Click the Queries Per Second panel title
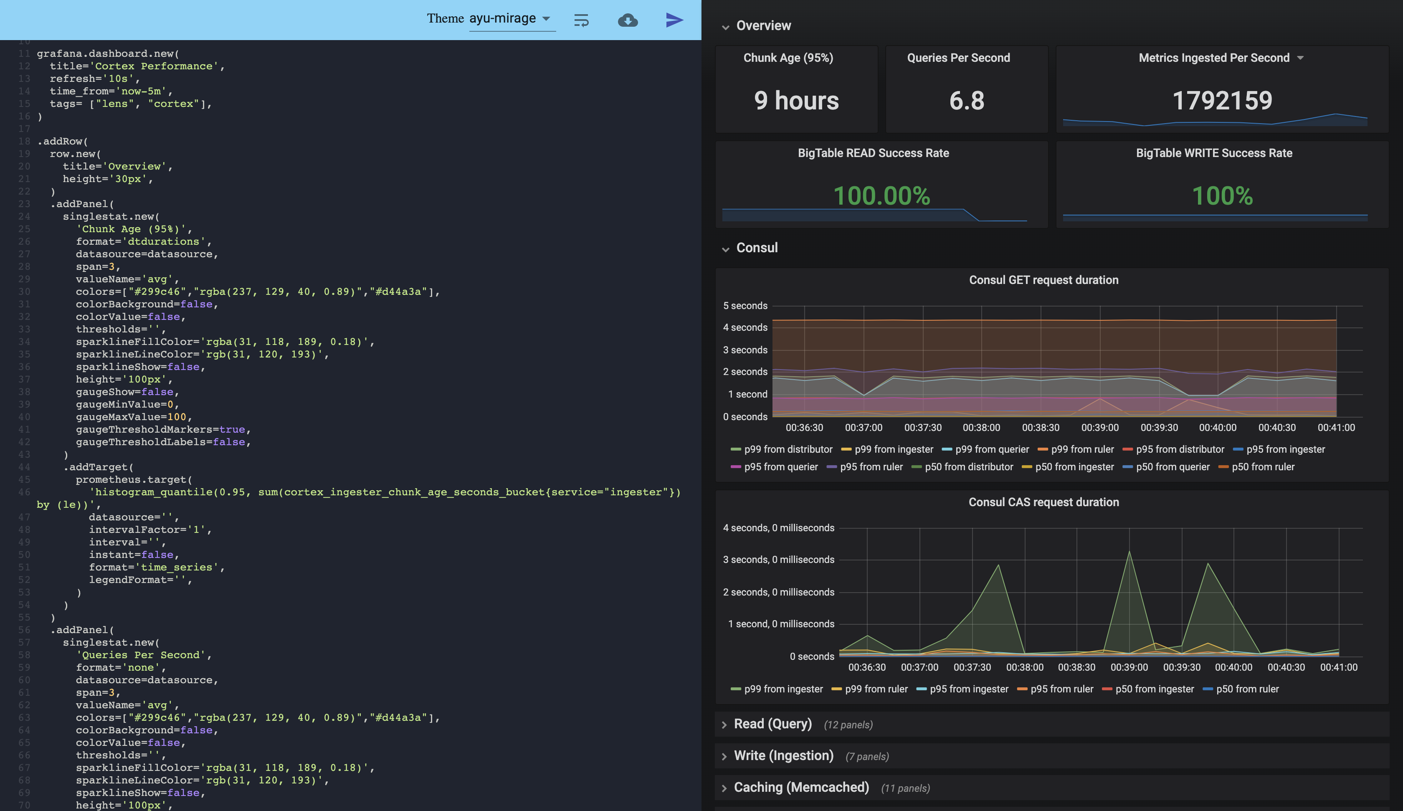Screen dimensions: 1403x811 (958, 58)
